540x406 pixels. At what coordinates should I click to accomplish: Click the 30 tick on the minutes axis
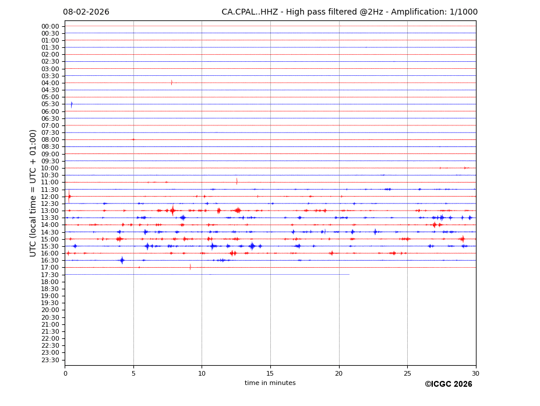[x=475, y=373]
